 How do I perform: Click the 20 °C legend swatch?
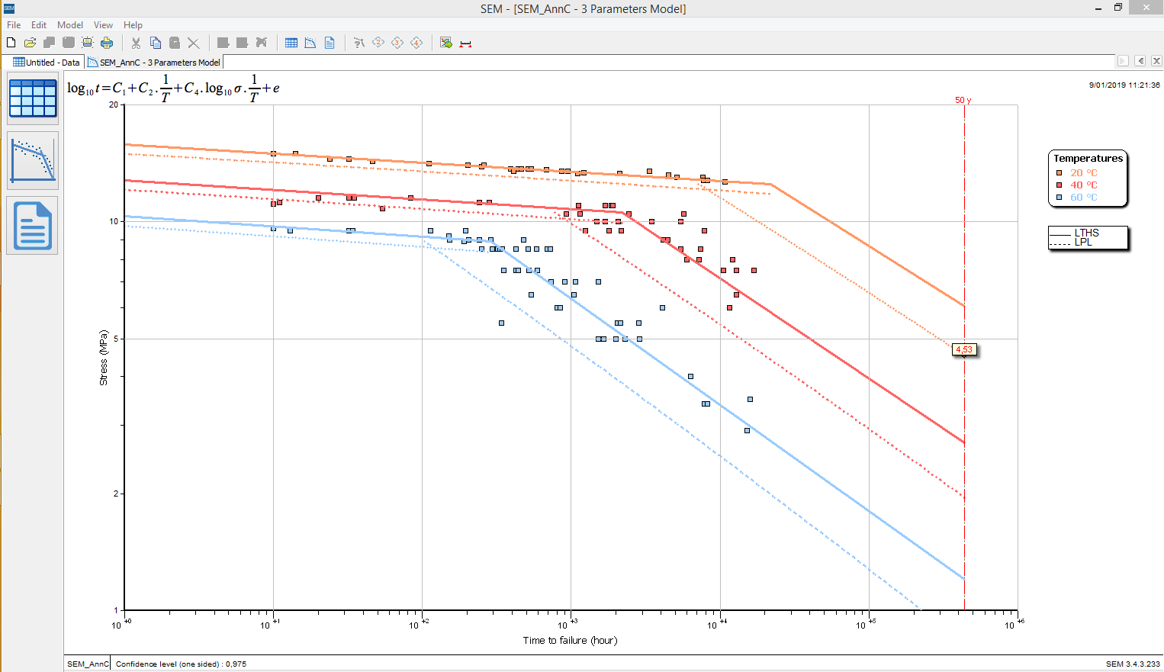1059,173
